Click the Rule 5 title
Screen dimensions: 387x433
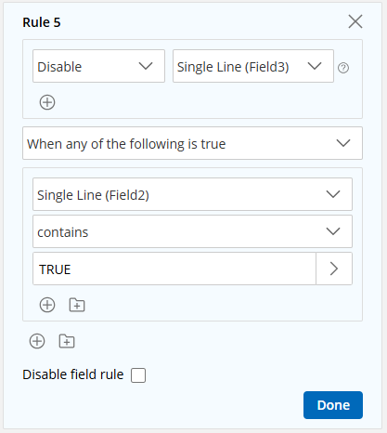click(x=42, y=22)
